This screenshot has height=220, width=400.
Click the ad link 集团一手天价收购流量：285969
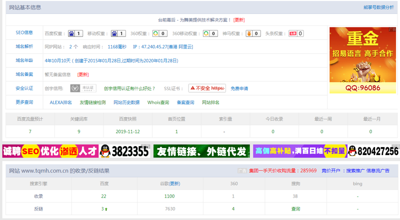(282, 171)
